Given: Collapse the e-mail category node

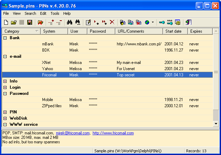Looking at the screenshot, I should (5, 56).
